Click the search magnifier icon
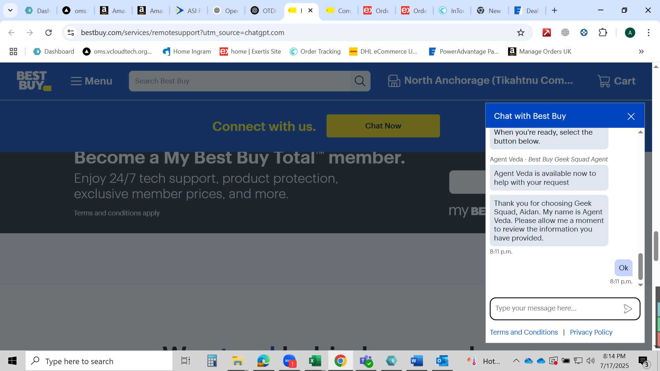The height and width of the screenshot is (371, 660). point(360,81)
